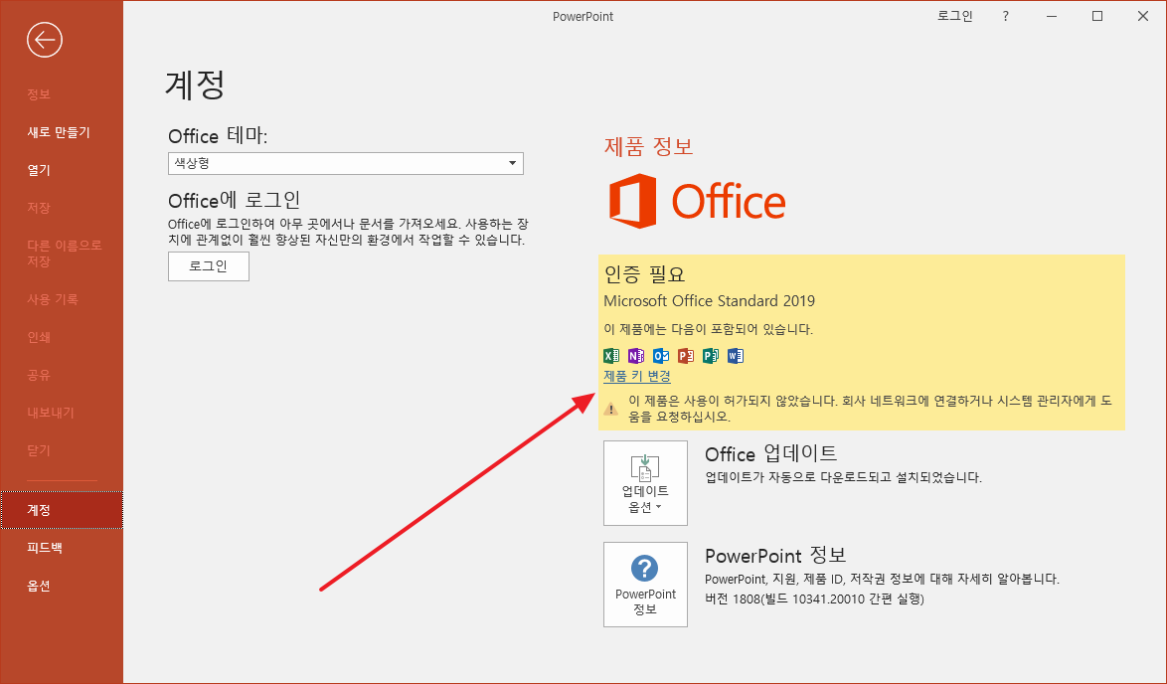1167x684 pixels.
Task: Close the PowerPoint window
Action: point(1143,16)
